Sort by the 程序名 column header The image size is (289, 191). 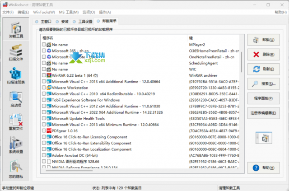click(x=114, y=38)
